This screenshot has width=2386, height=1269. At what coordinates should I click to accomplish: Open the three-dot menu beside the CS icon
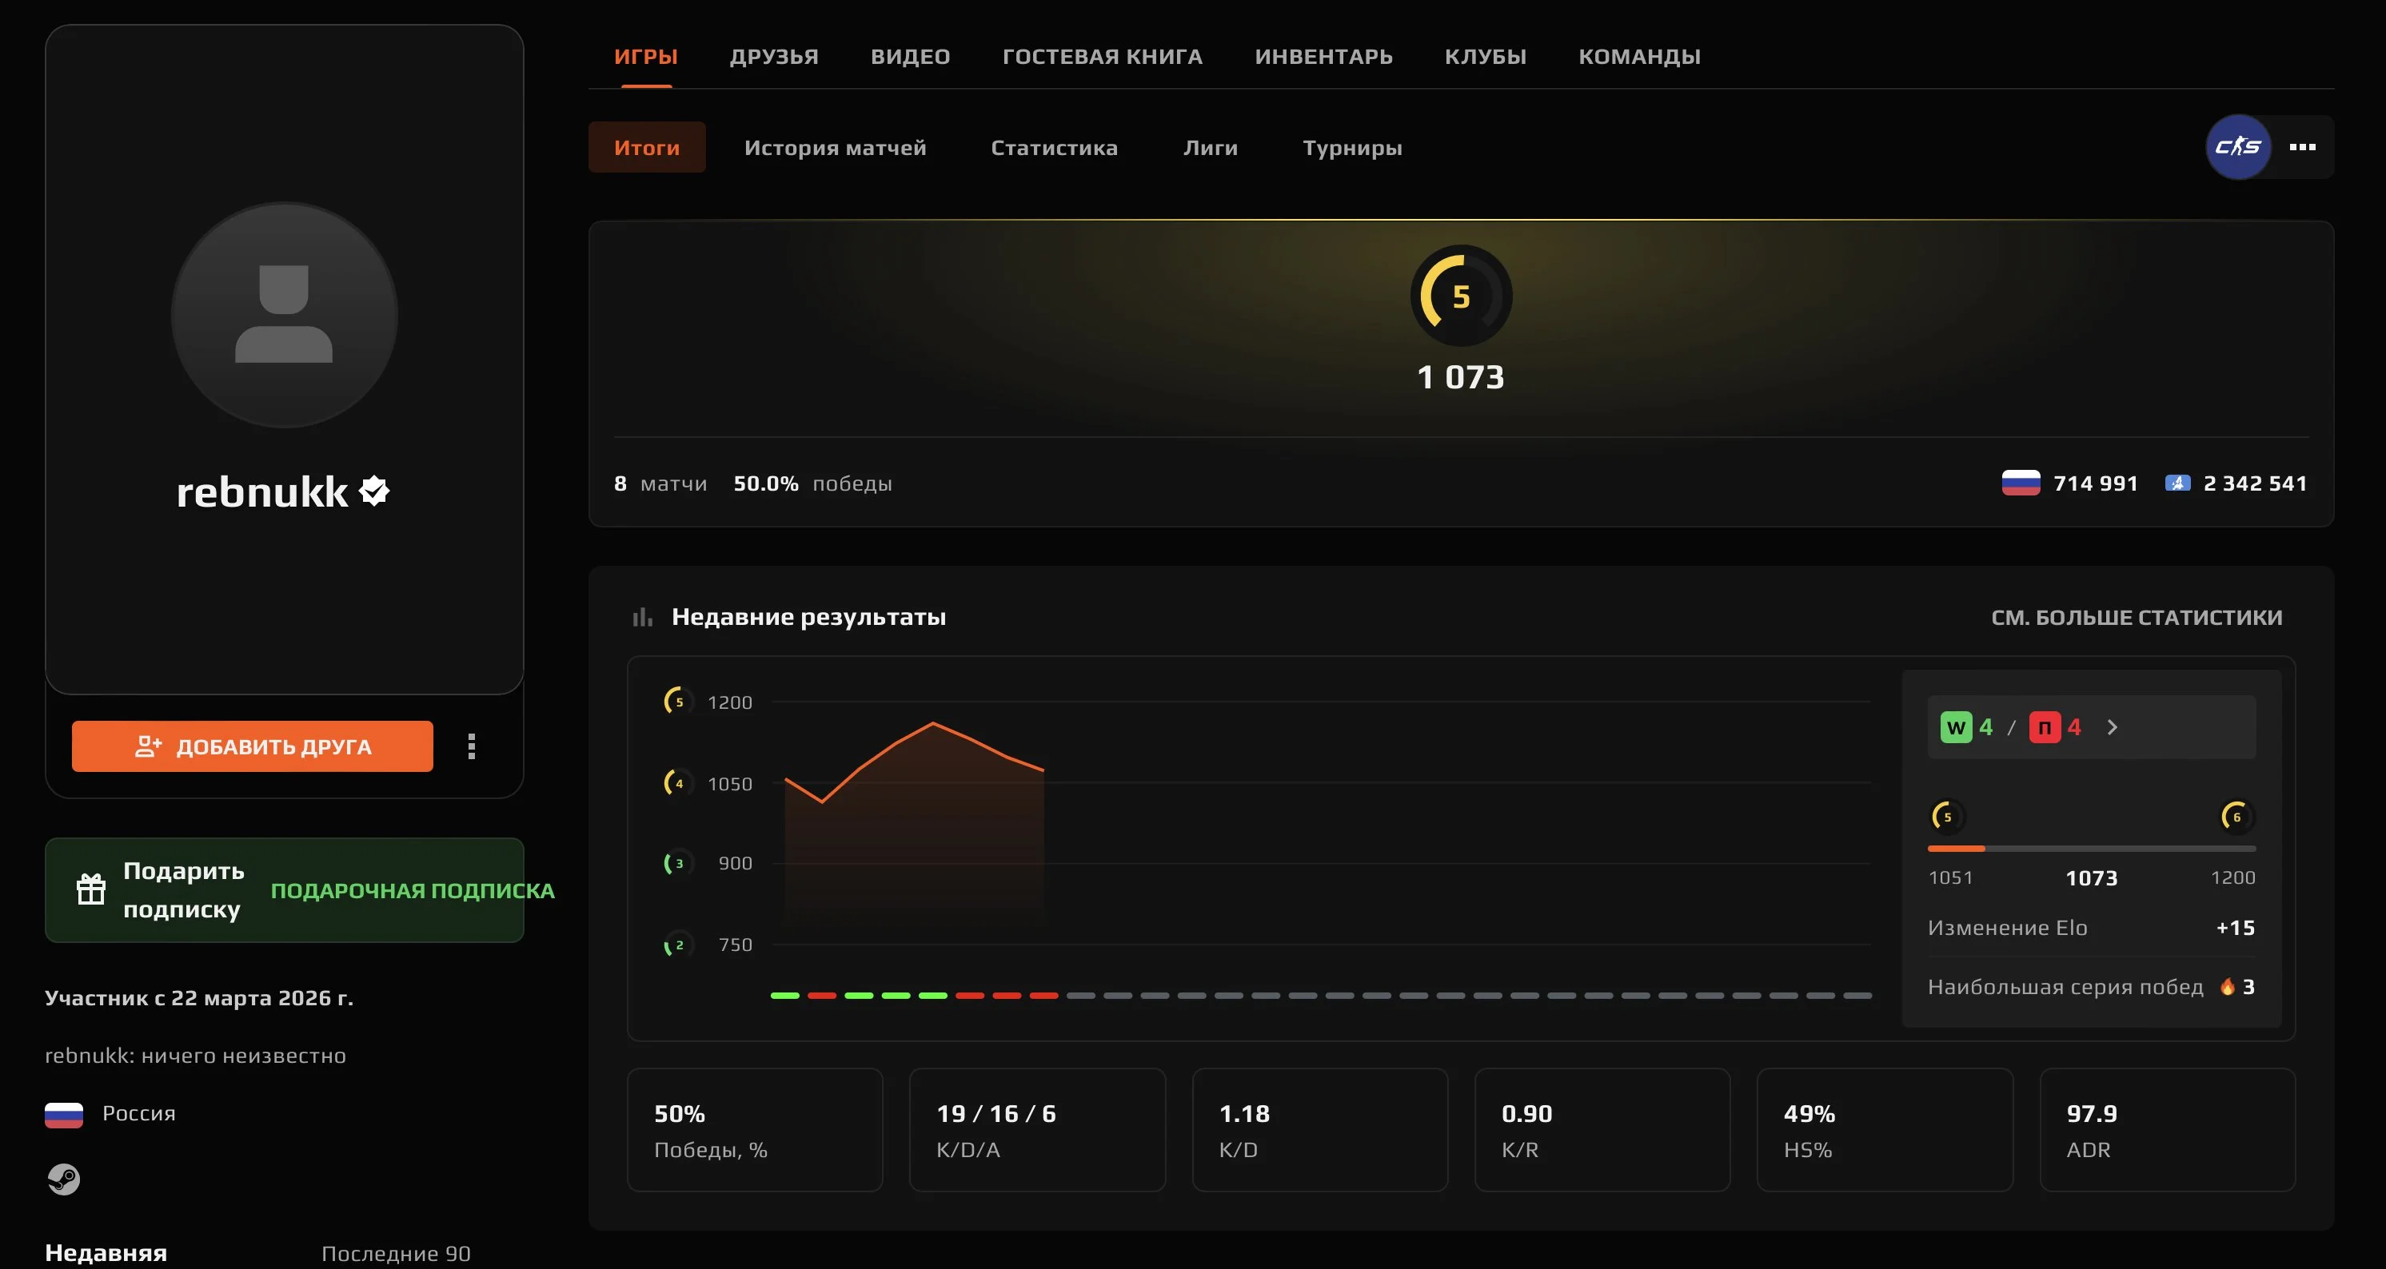coord(2302,146)
